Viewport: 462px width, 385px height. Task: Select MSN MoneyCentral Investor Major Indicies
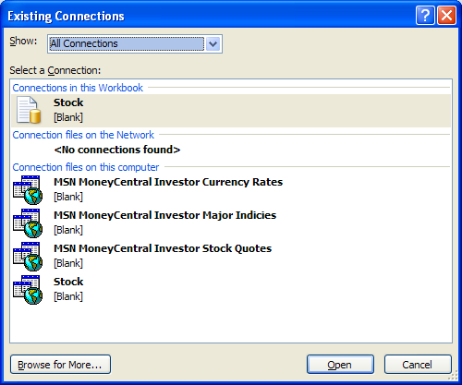[231, 223]
